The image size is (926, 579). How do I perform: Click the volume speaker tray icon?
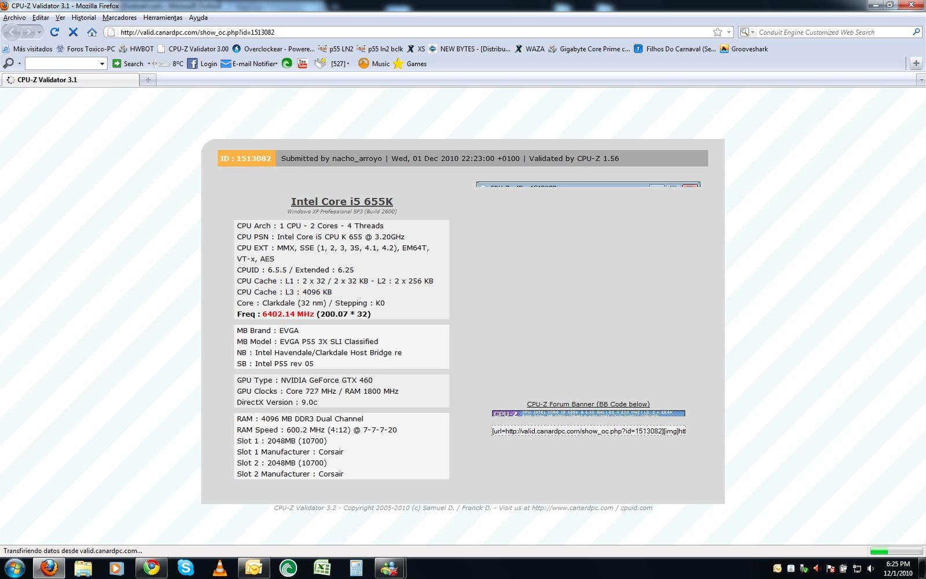click(x=870, y=569)
